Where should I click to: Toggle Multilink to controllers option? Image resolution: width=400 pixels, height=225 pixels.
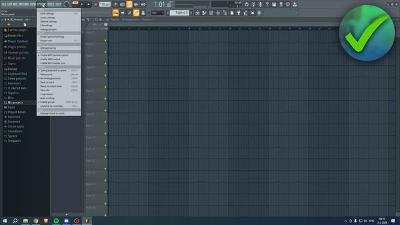tap(59, 106)
